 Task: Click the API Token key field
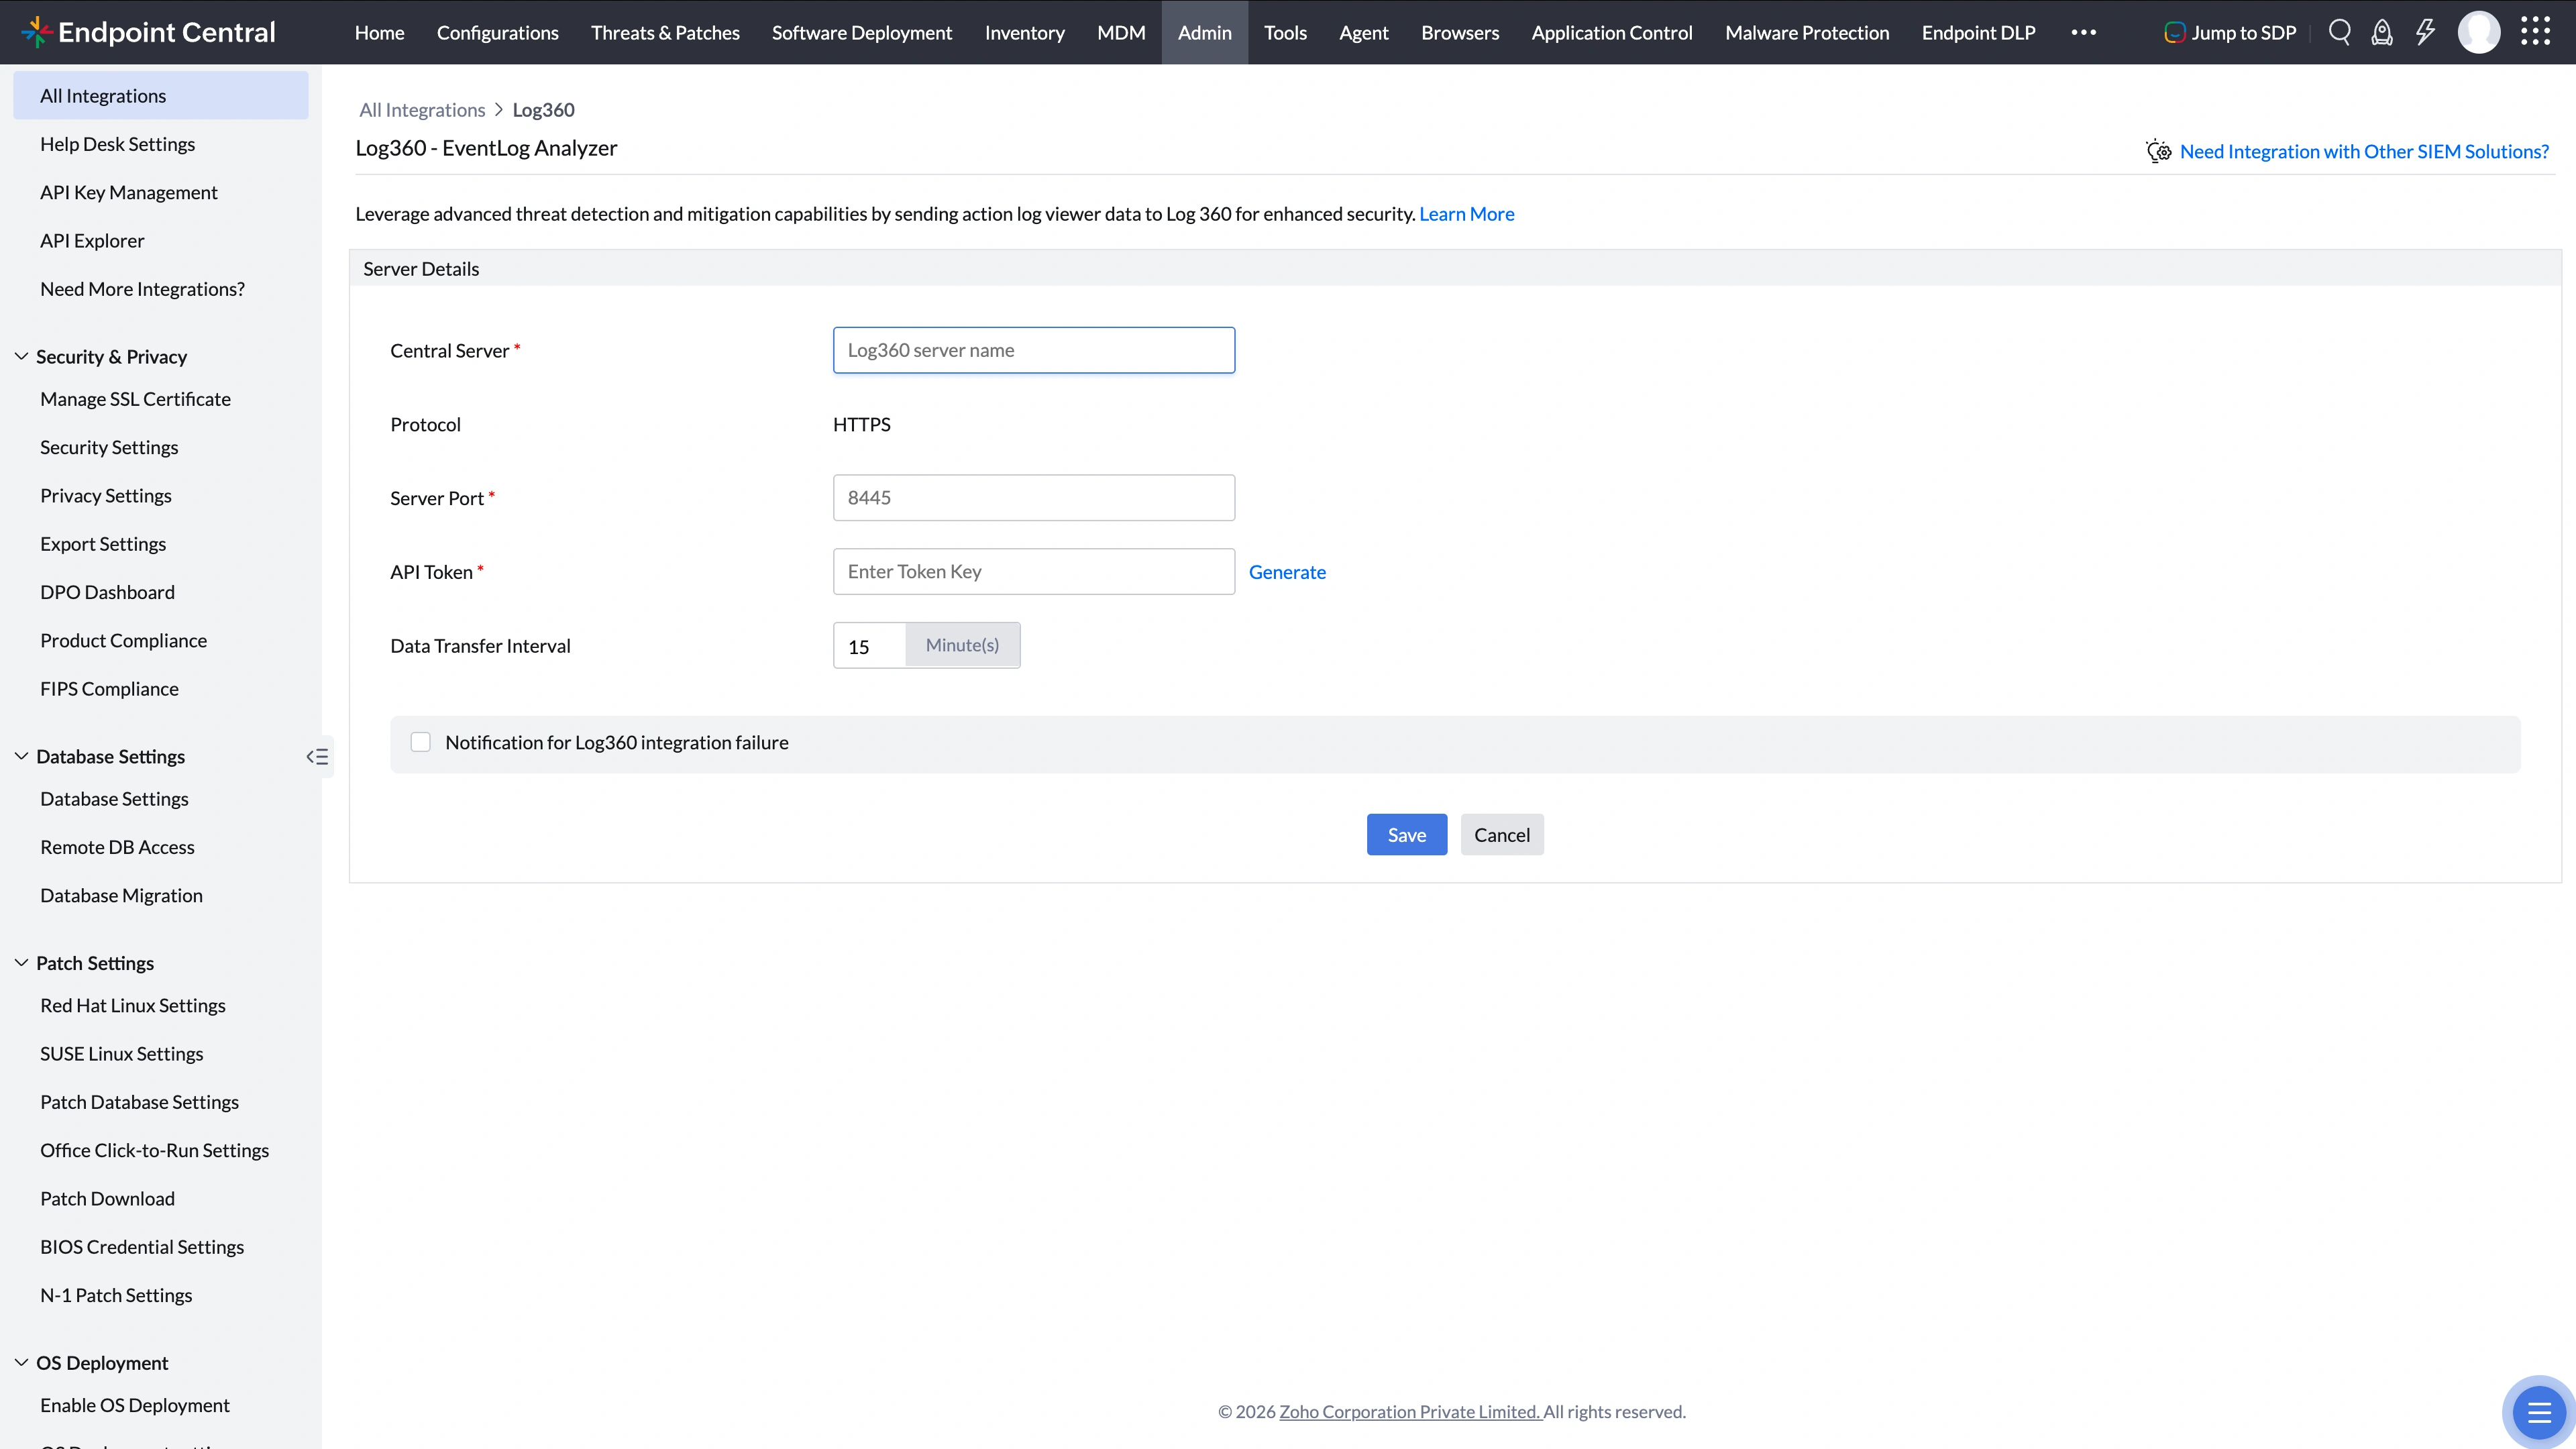click(x=1033, y=571)
